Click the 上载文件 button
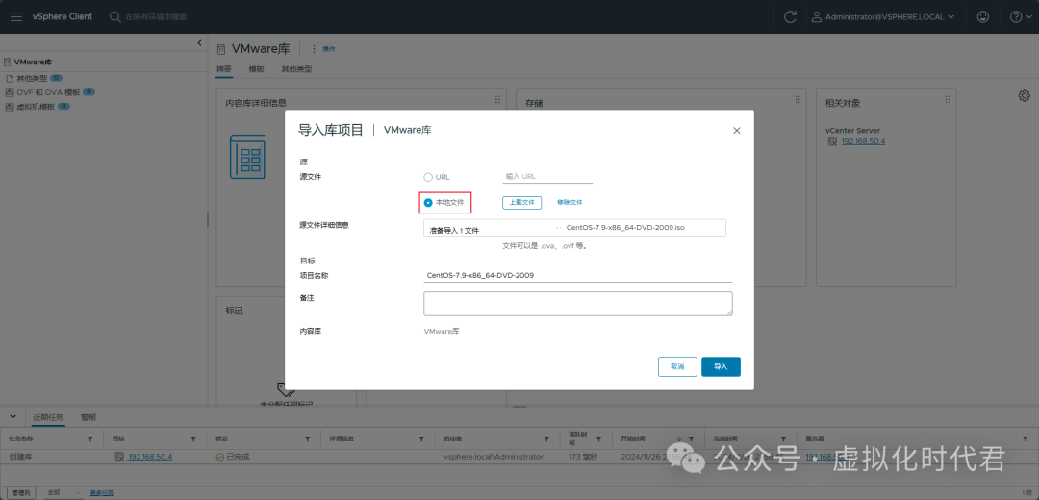1039x500 pixels. pos(521,202)
